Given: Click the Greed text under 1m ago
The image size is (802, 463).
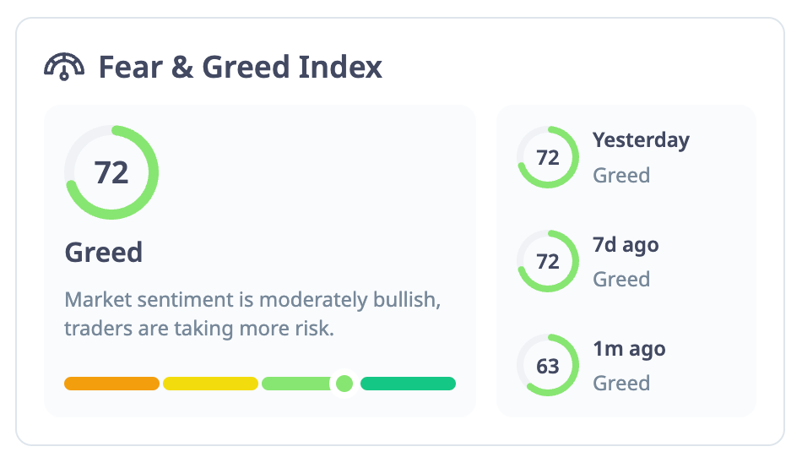Looking at the screenshot, I should (621, 384).
